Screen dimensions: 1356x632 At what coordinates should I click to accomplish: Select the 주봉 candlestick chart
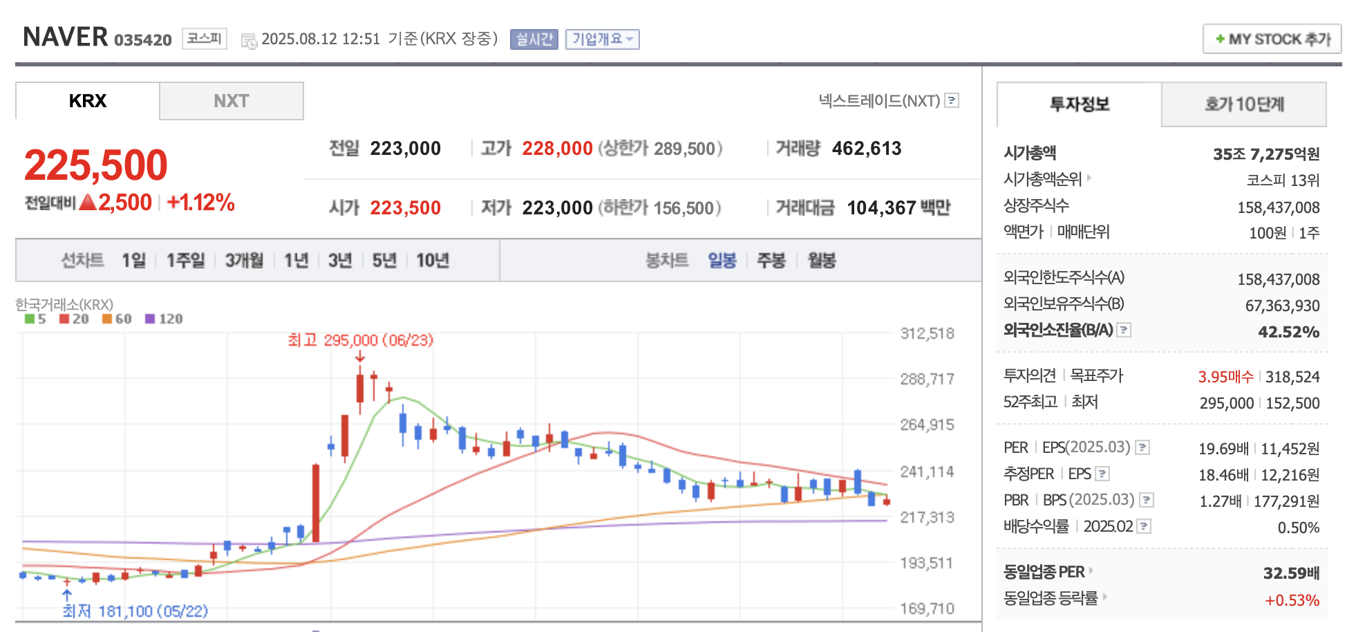click(771, 261)
